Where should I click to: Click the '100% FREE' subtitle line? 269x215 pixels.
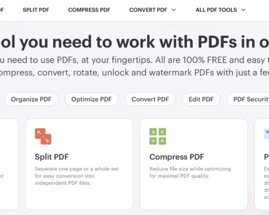[134, 60]
